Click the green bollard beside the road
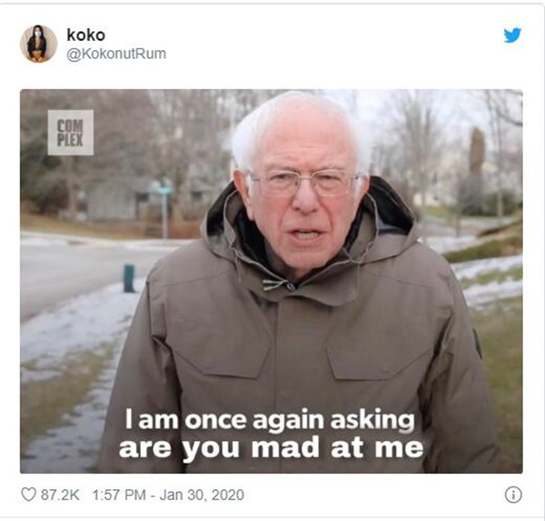 [129, 278]
